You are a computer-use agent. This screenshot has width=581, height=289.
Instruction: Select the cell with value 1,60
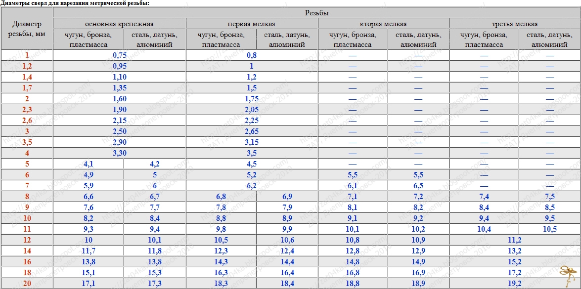tap(119, 99)
